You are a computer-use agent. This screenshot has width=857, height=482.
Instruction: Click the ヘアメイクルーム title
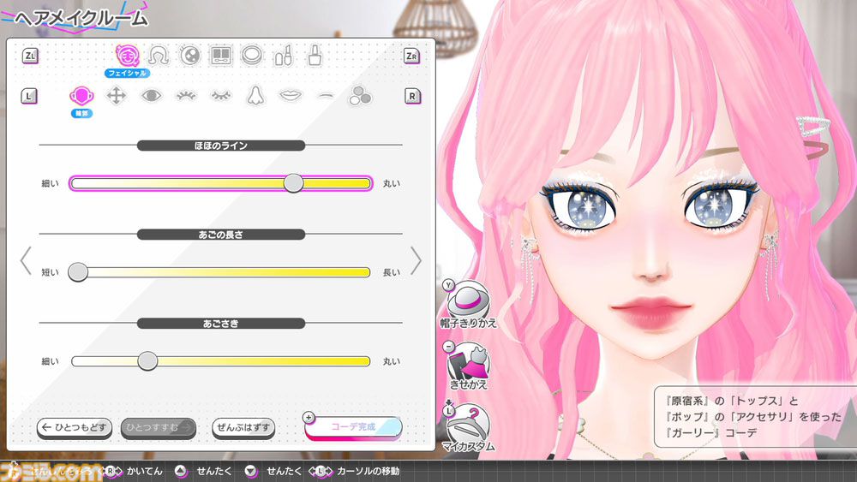(x=81, y=18)
